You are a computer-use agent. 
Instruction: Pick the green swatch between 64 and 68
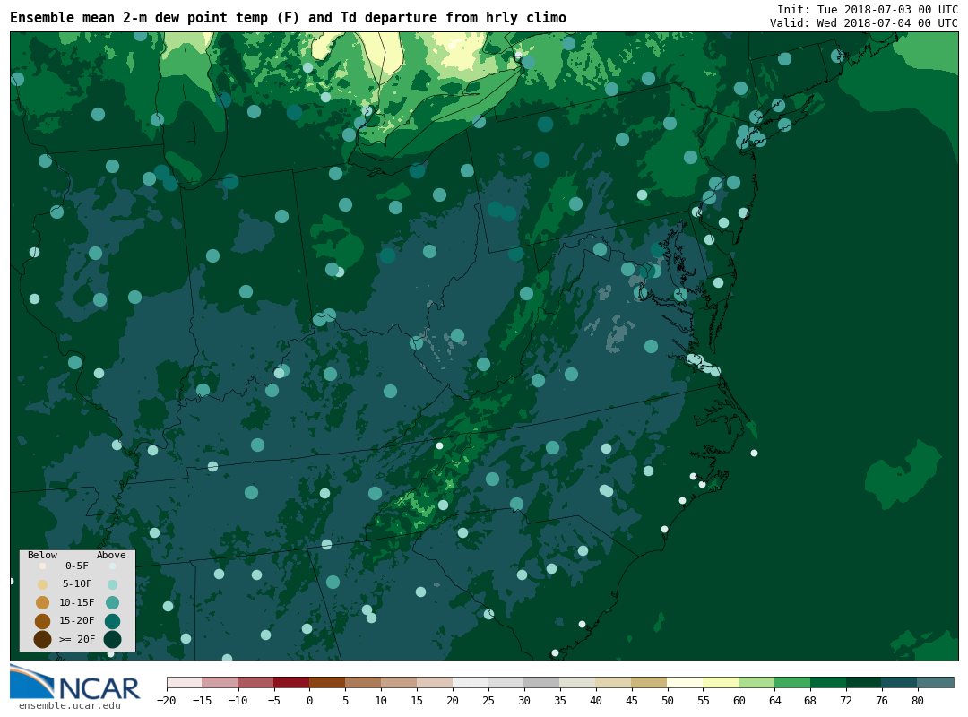point(792,682)
